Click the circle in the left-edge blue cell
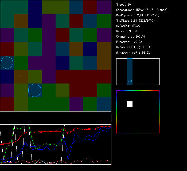Screen dimensions: 187x171 (x=7, y=62)
